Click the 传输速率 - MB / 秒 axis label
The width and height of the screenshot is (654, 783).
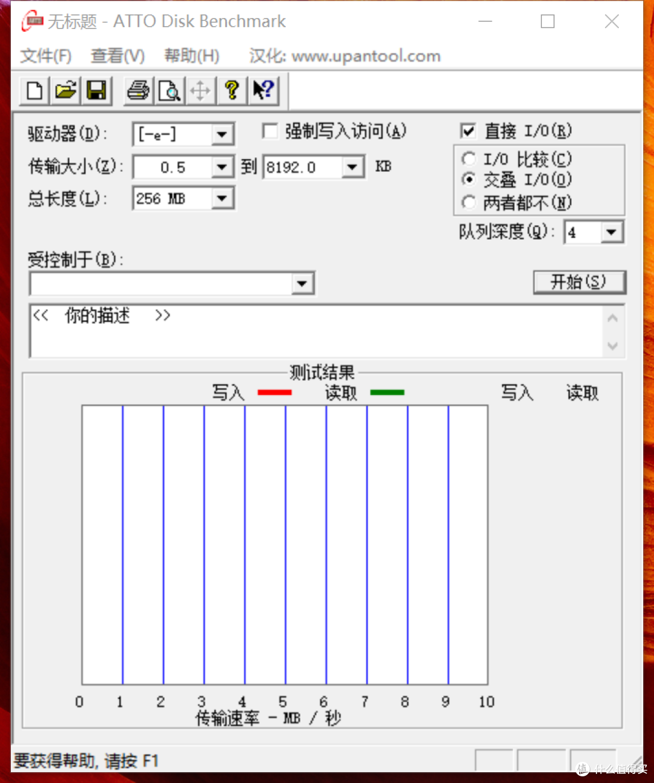point(268,718)
